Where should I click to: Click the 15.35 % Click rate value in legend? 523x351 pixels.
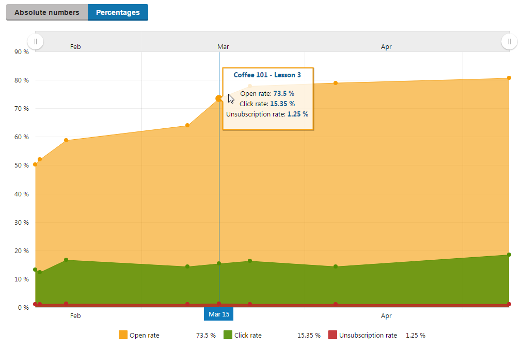(x=308, y=335)
